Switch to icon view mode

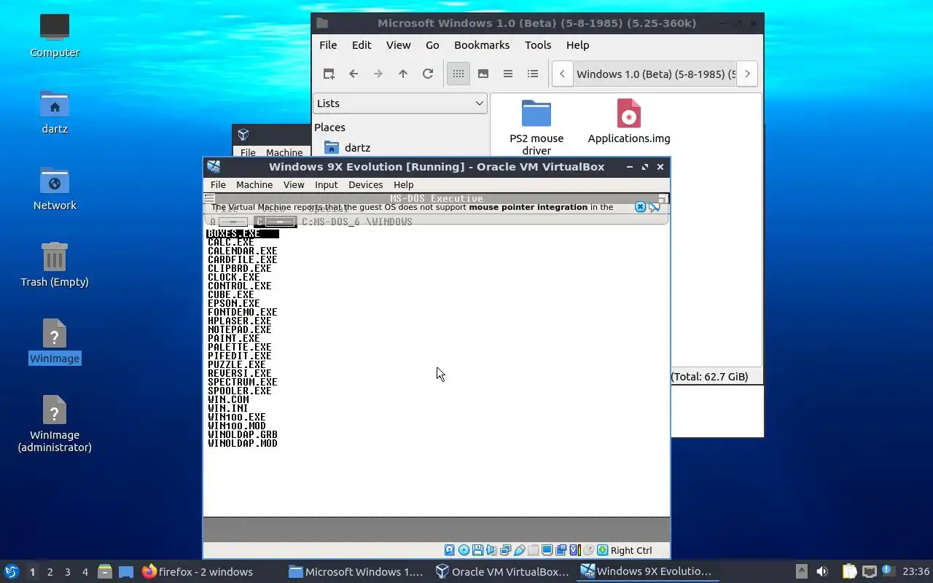tap(458, 74)
